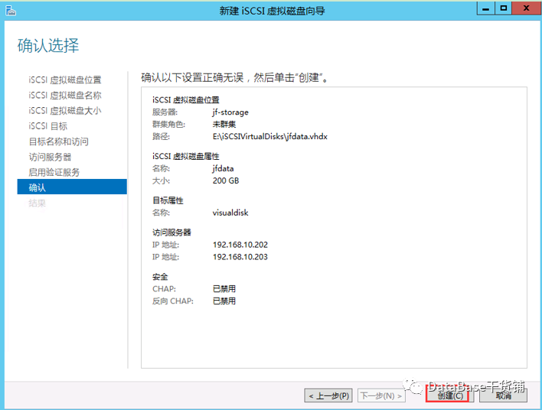Open the iSCSI 虚拟磁盘大小 step
The image size is (542, 410).
tap(65, 111)
